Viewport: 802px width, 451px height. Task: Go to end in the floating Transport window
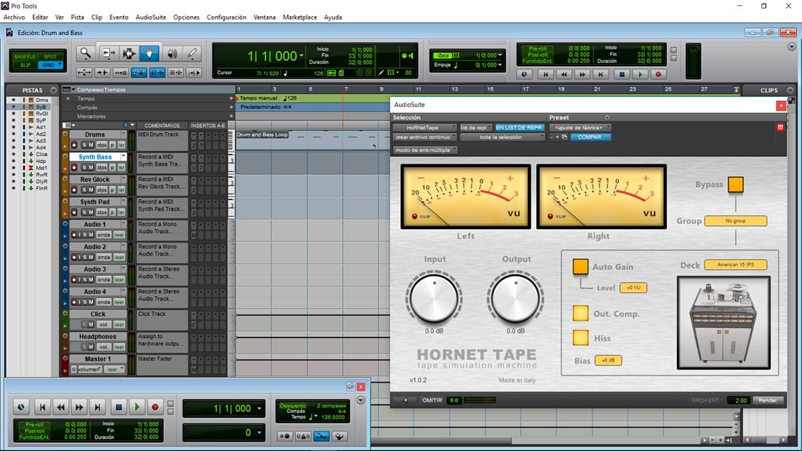click(98, 406)
